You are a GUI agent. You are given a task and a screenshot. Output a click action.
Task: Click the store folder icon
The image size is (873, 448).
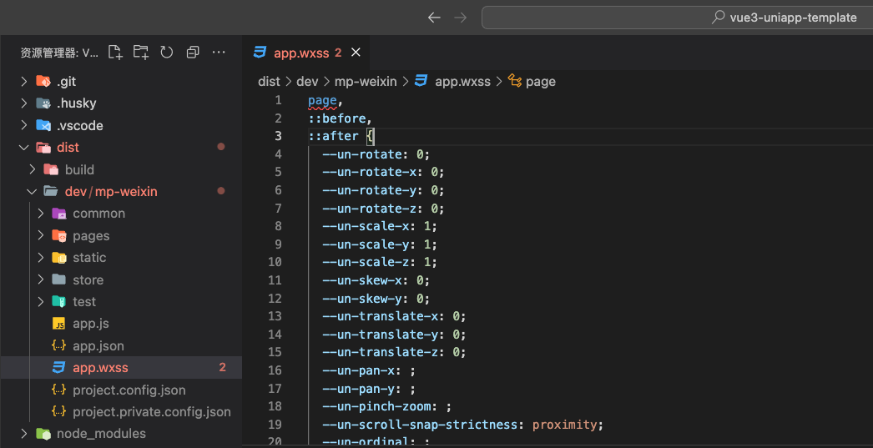click(x=59, y=279)
